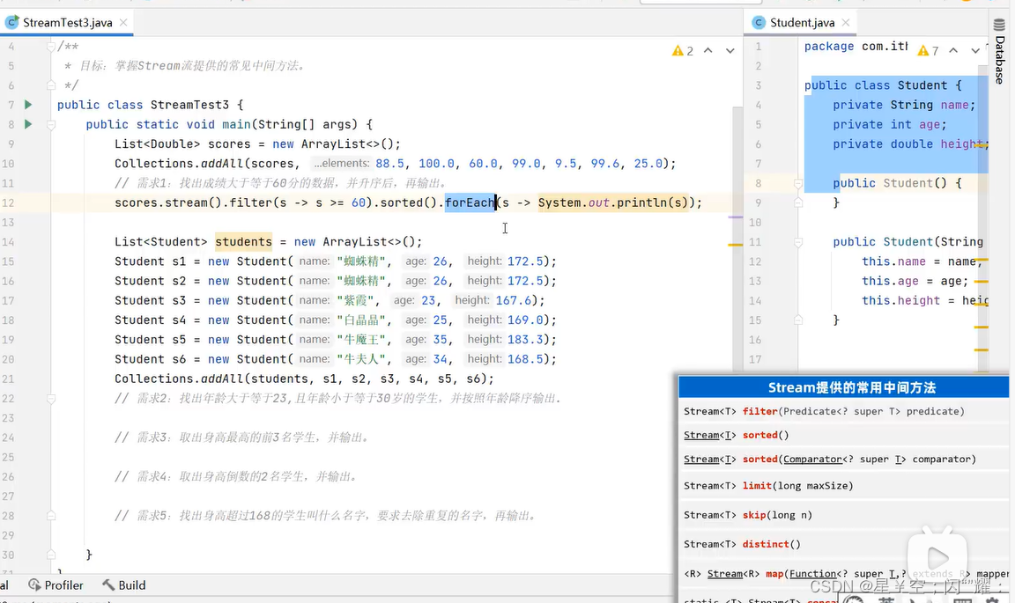The width and height of the screenshot is (1015, 603).
Task: Open the Profiler tool window
Action: click(56, 585)
